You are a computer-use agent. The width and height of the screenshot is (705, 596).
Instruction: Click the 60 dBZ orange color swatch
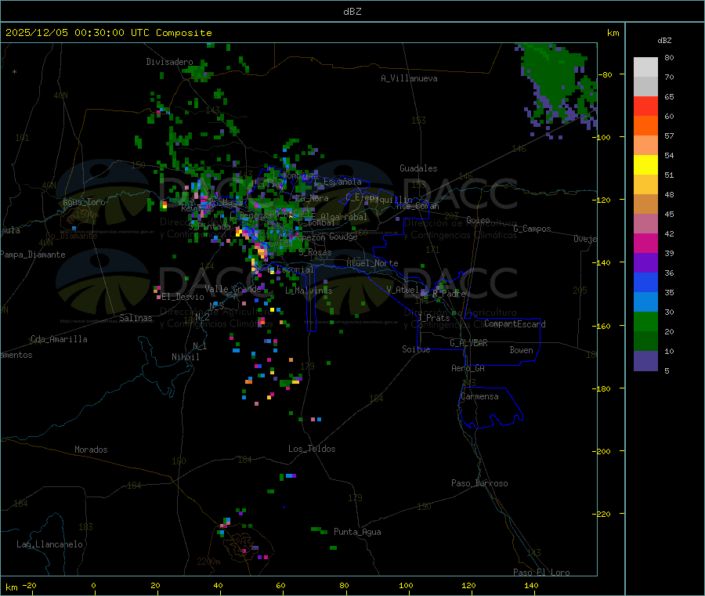click(x=645, y=126)
